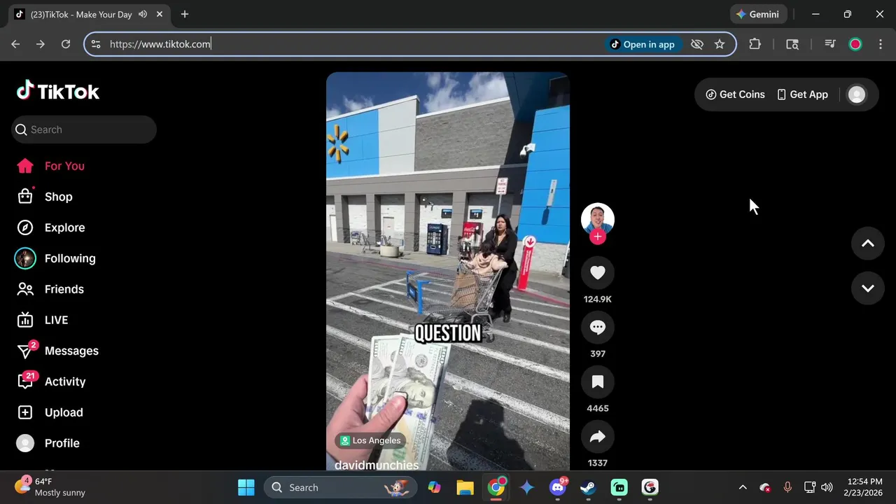The width and height of the screenshot is (896, 504).
Task: Follow the creator with the red plus
Action: point(597,237)
